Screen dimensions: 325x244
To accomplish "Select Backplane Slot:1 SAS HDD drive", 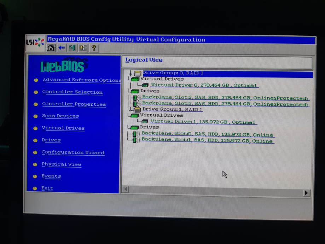I will click(x=207, y=140).
